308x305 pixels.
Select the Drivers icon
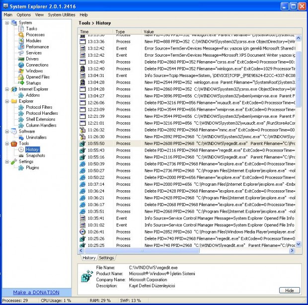tap(21, 59)
